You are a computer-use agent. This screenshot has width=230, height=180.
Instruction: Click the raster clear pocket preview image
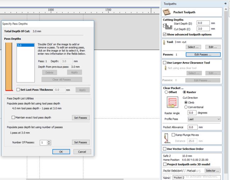172,102
